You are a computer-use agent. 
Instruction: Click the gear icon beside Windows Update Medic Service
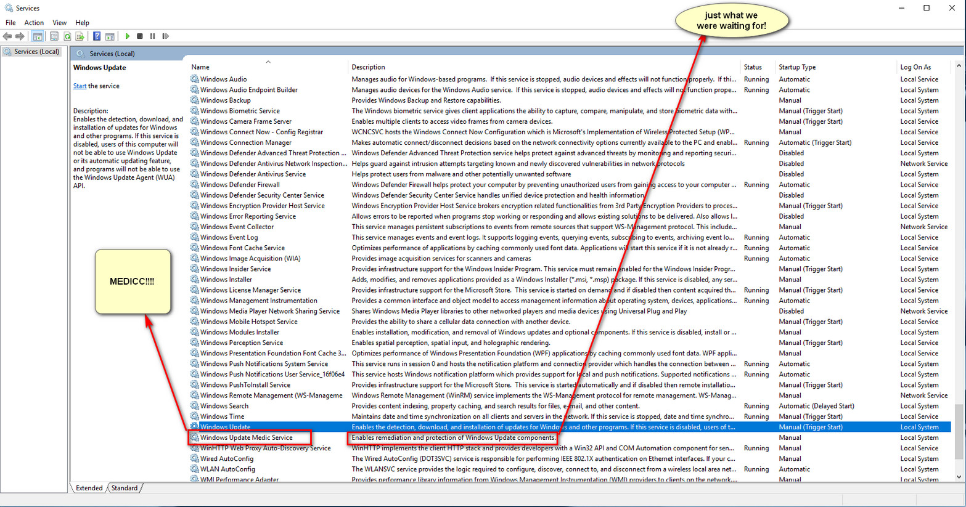[x=194, y=437]
